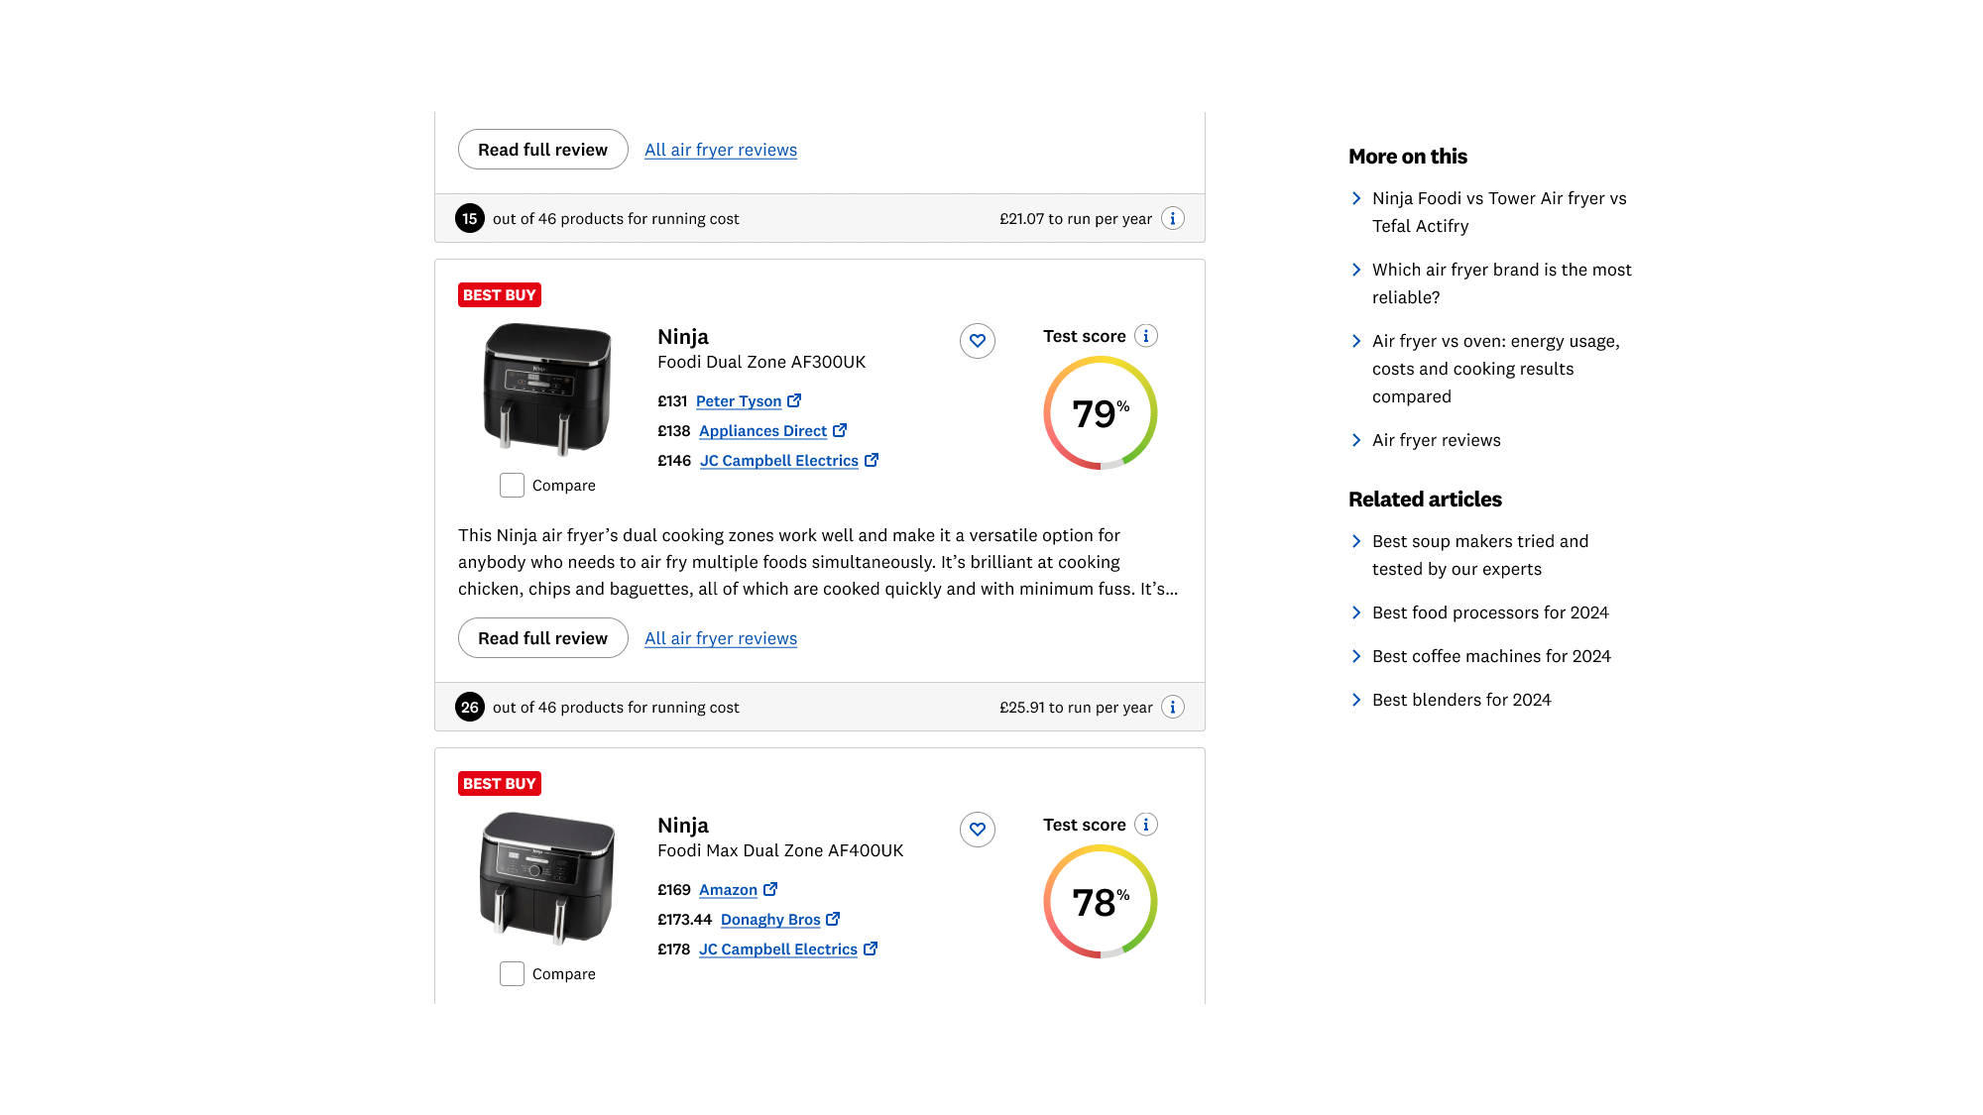Screen dimensions: 1983x1115
Task: Click the 79% test score gauge
Action: 1100,412
